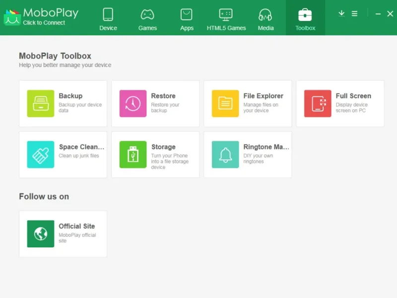Select the Toolbox tab label
Viewport: 397px width, 298px height.
(305, 28)
